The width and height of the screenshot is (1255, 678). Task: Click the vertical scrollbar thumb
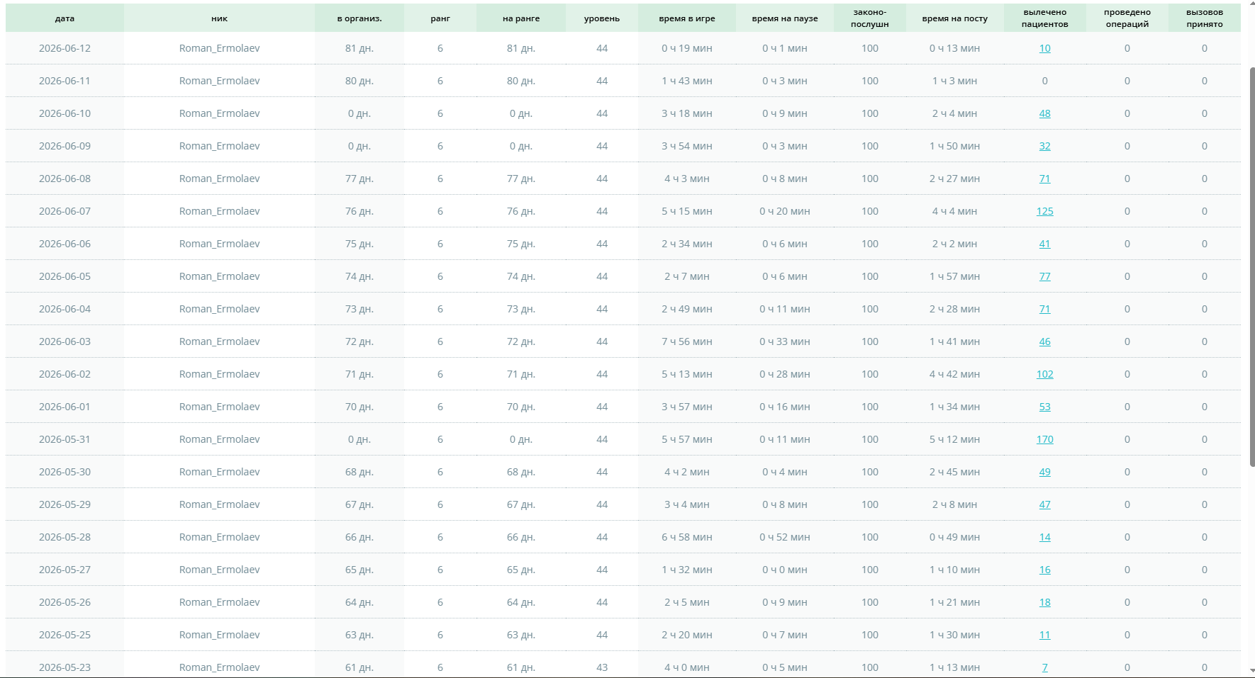click(1251, 266)
